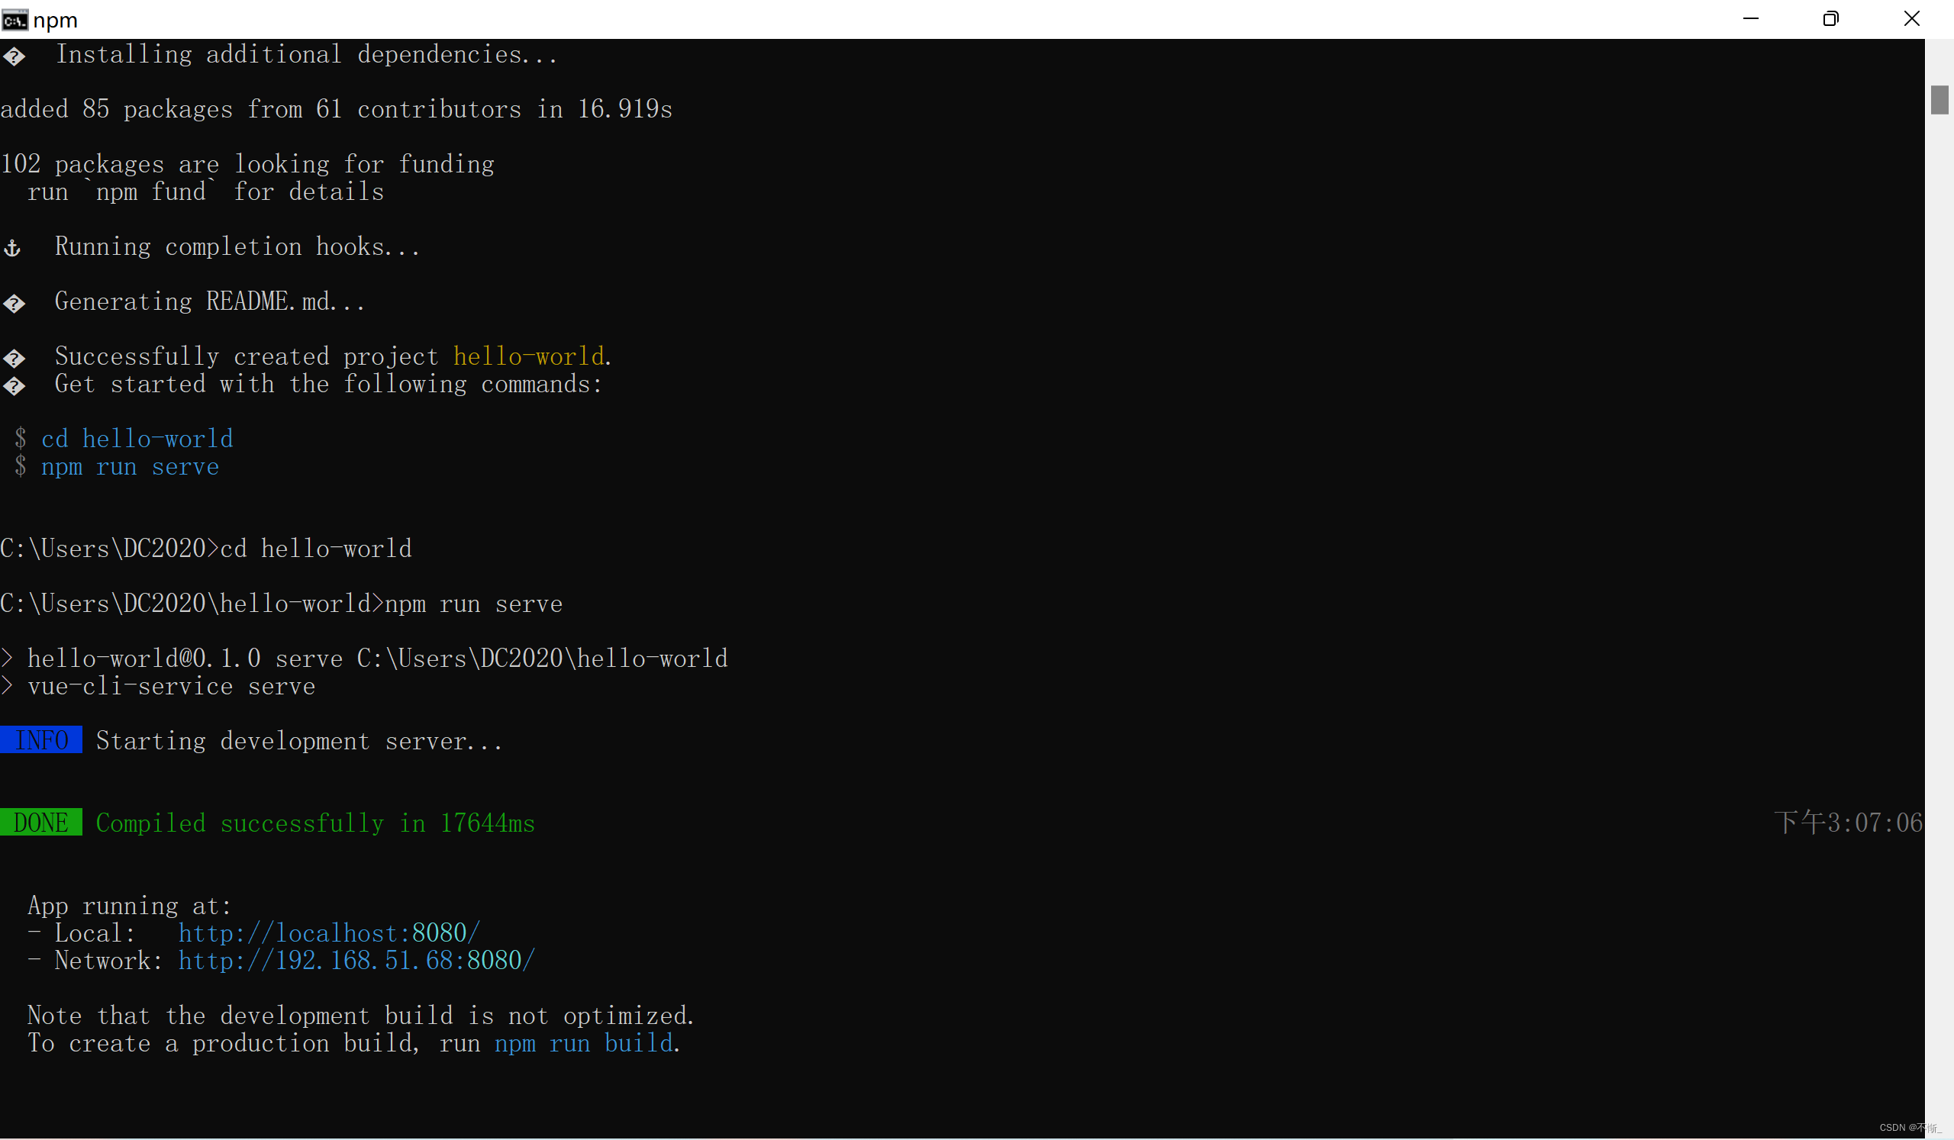Click the blue 'cd hello-world' suggested command

point(137,439)
